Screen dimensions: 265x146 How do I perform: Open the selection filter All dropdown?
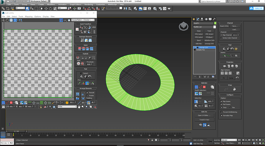coord(20,8)
